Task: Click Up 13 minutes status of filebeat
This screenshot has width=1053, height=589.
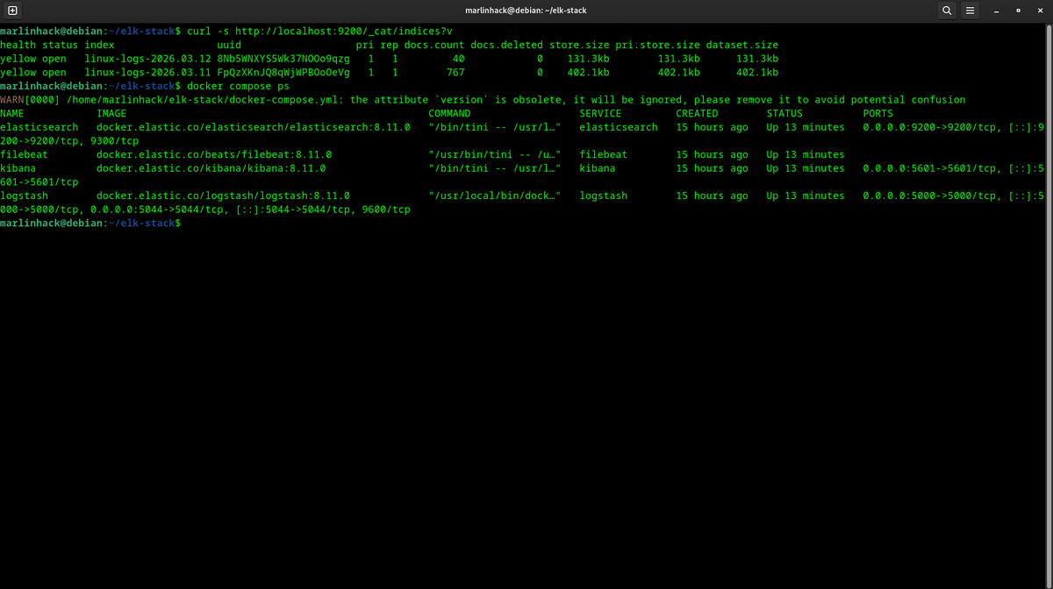Action: [806, 154]
